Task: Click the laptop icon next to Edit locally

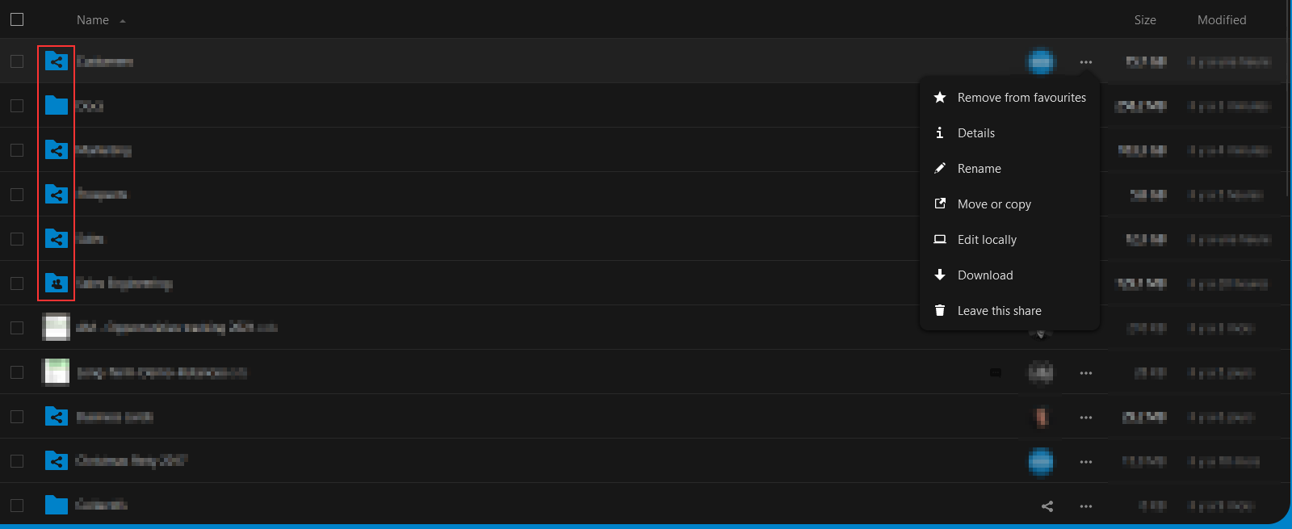Action: pyautogui.click(x=940, y=239)
